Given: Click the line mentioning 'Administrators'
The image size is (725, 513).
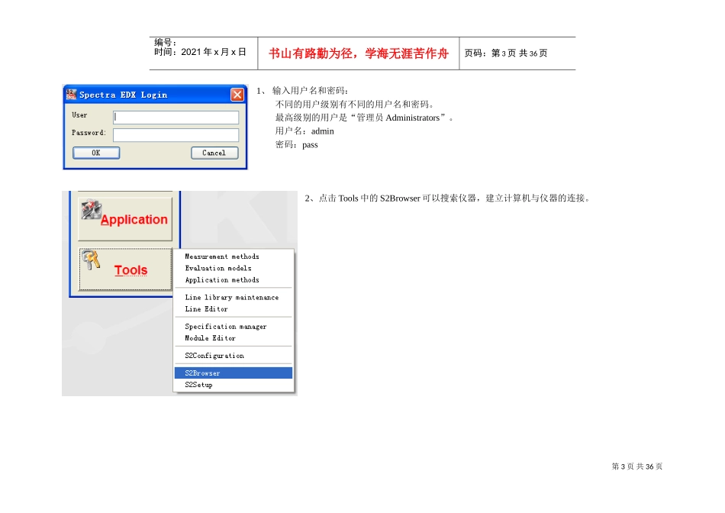Looking at the screenshot, I should pyautogui.click(x=364, y=118).
